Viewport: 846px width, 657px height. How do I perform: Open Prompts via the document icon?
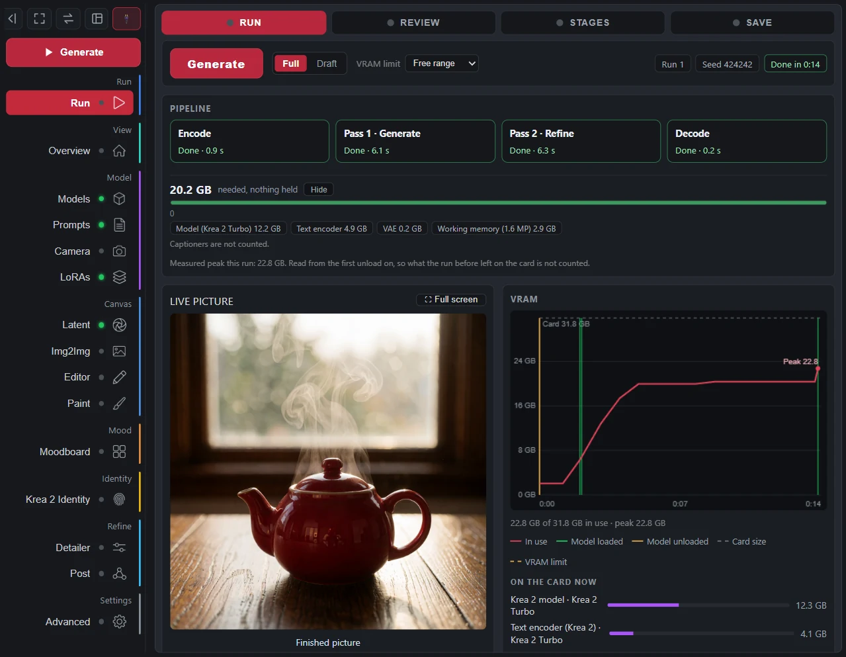tap(119, 225)
